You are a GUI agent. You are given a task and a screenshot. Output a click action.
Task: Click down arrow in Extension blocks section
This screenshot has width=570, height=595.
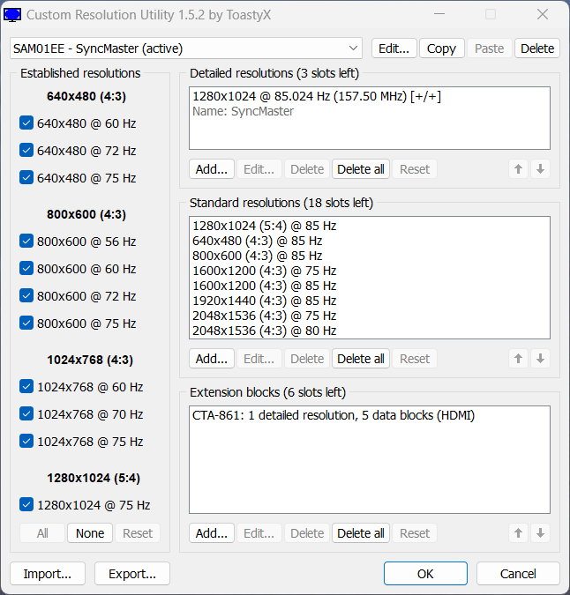pyautogui.click(x=541, y=533)
